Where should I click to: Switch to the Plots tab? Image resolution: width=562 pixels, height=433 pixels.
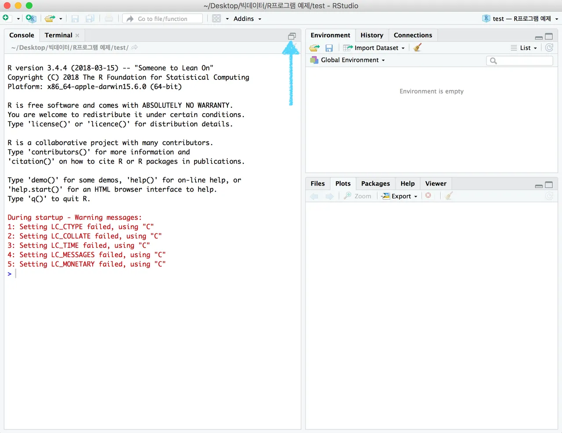tap(343, 183)
